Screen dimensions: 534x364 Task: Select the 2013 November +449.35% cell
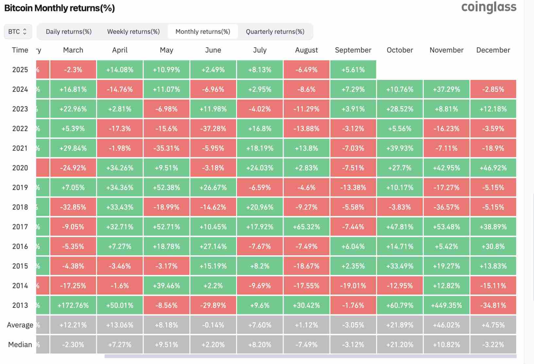tap(446, 305)
